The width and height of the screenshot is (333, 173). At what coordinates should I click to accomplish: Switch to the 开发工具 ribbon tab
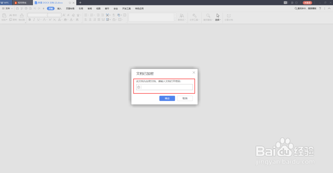tap(126, 9)
